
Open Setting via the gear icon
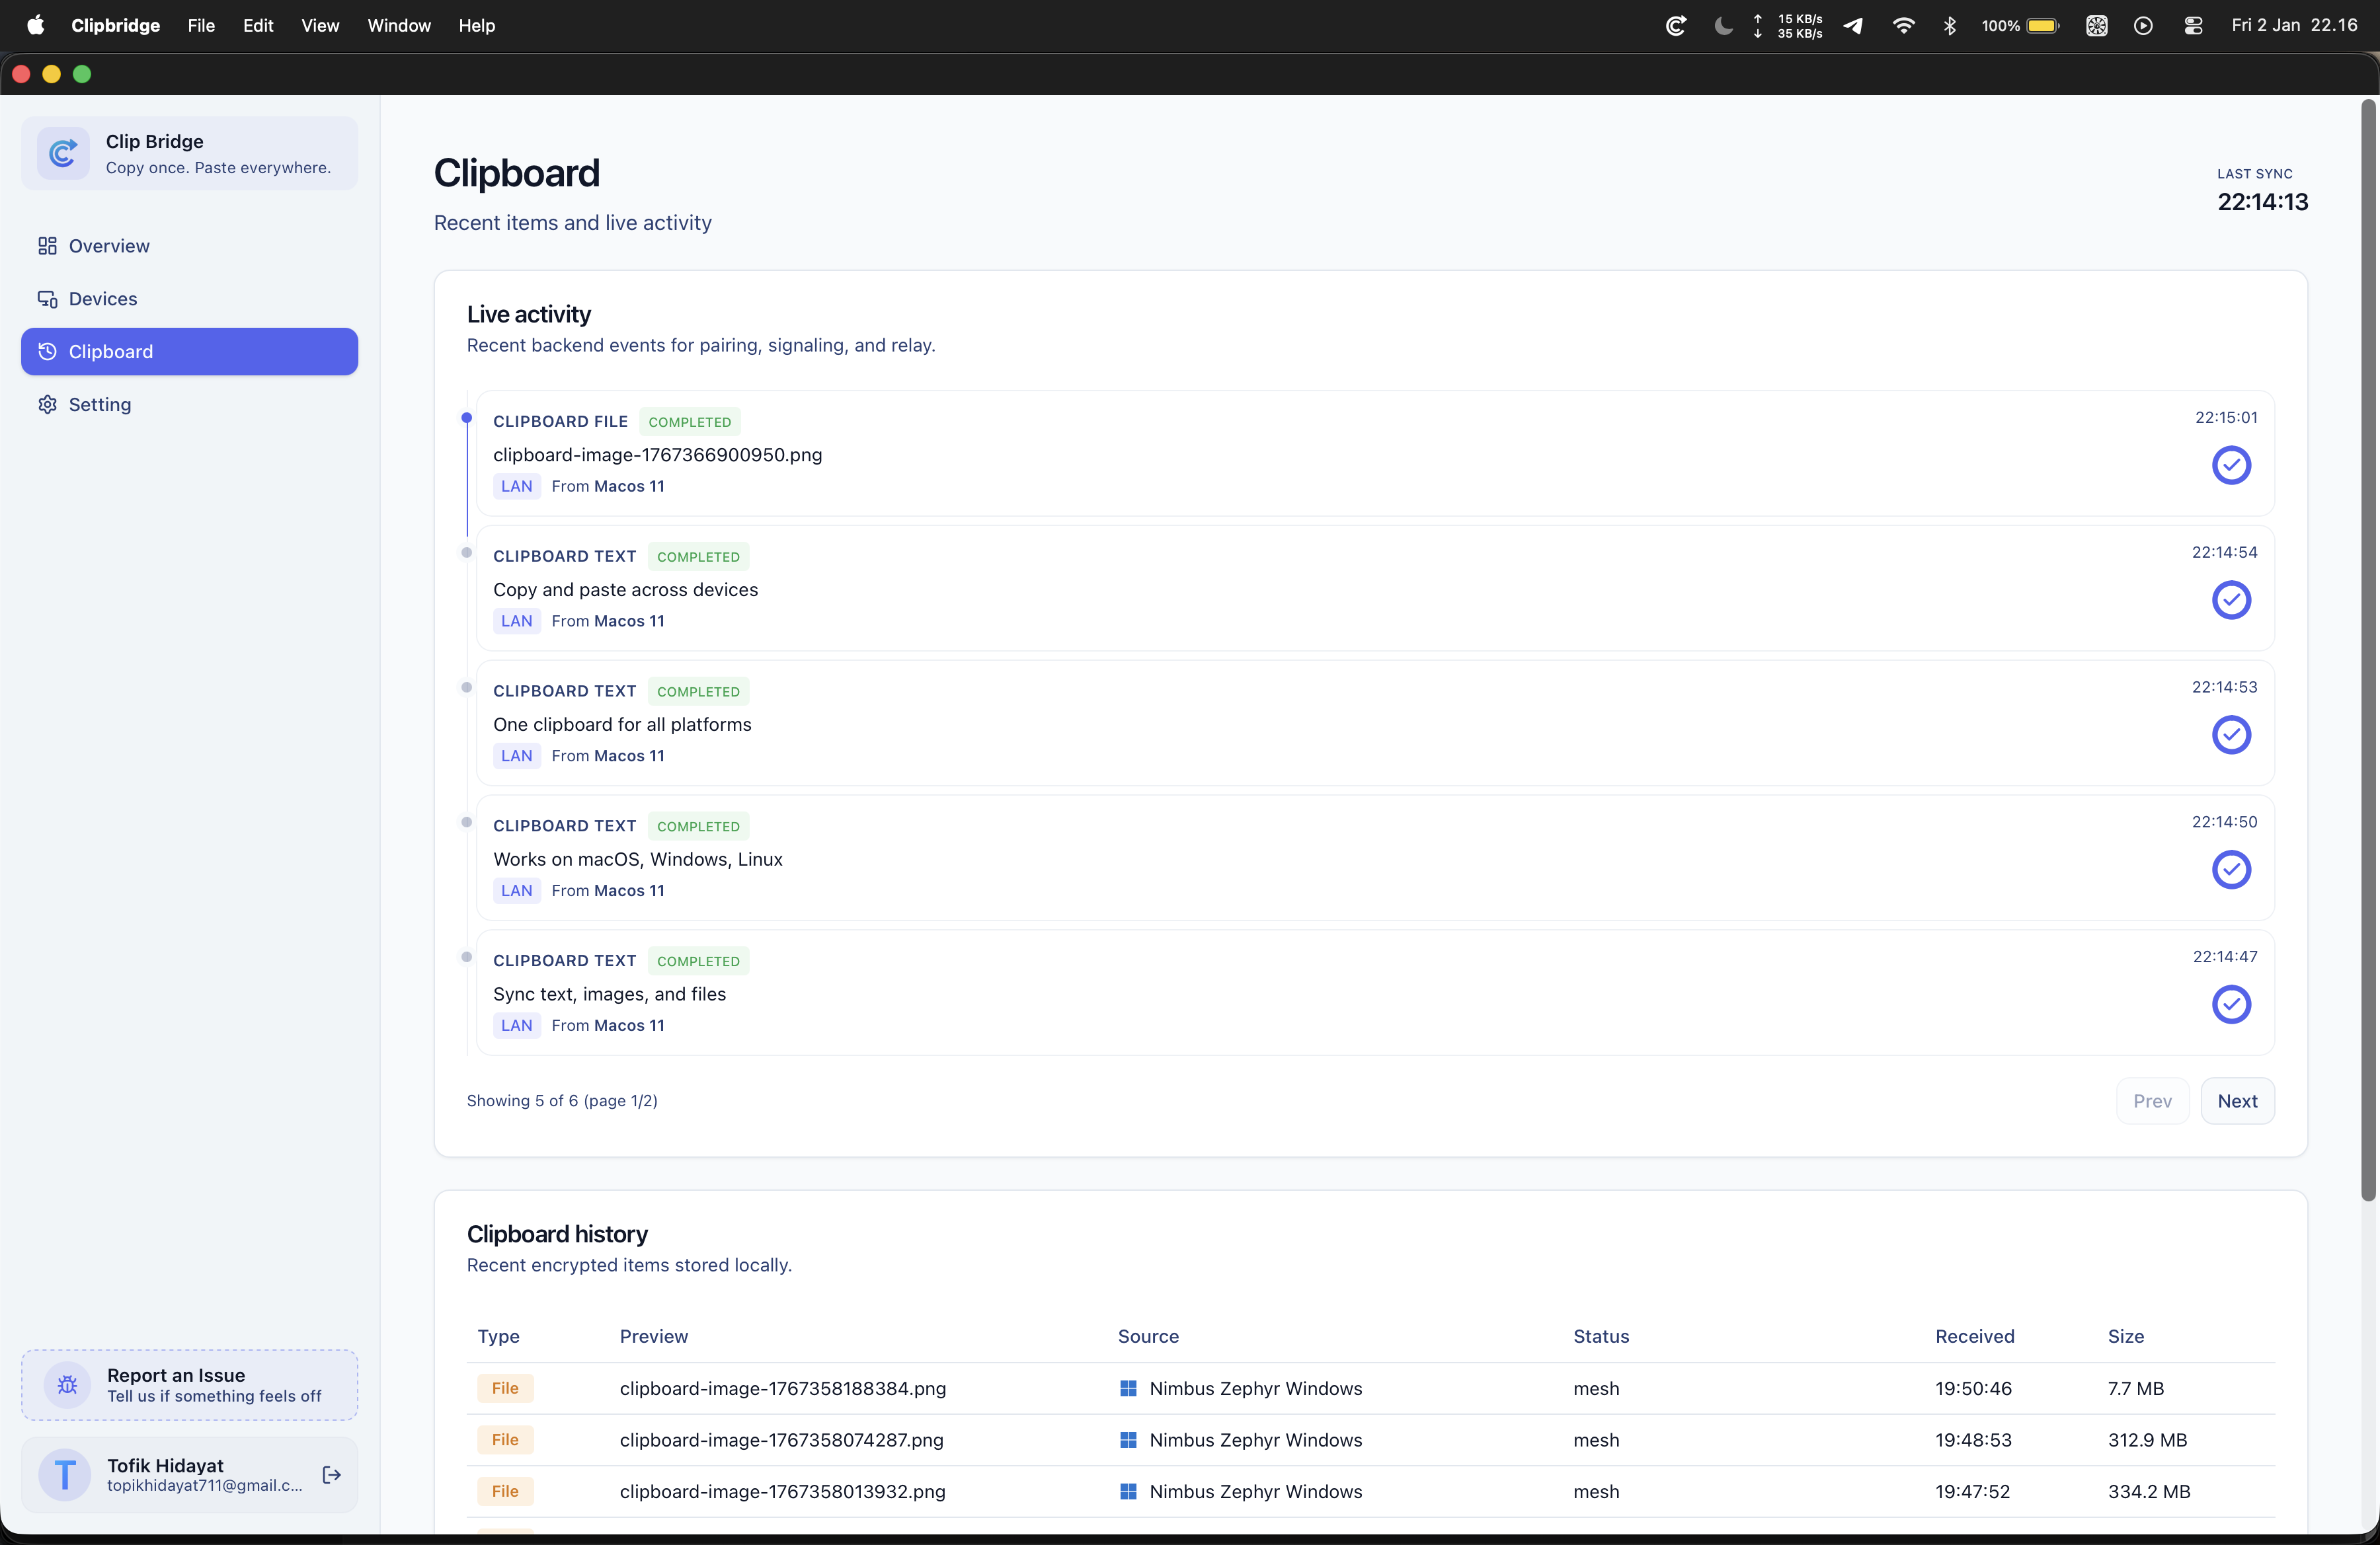47,404
